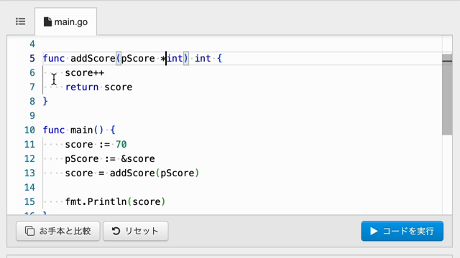Select the main.go tab
Image resolution: width=460 pixels, height=258 pixels.
(x=65, y=21)
